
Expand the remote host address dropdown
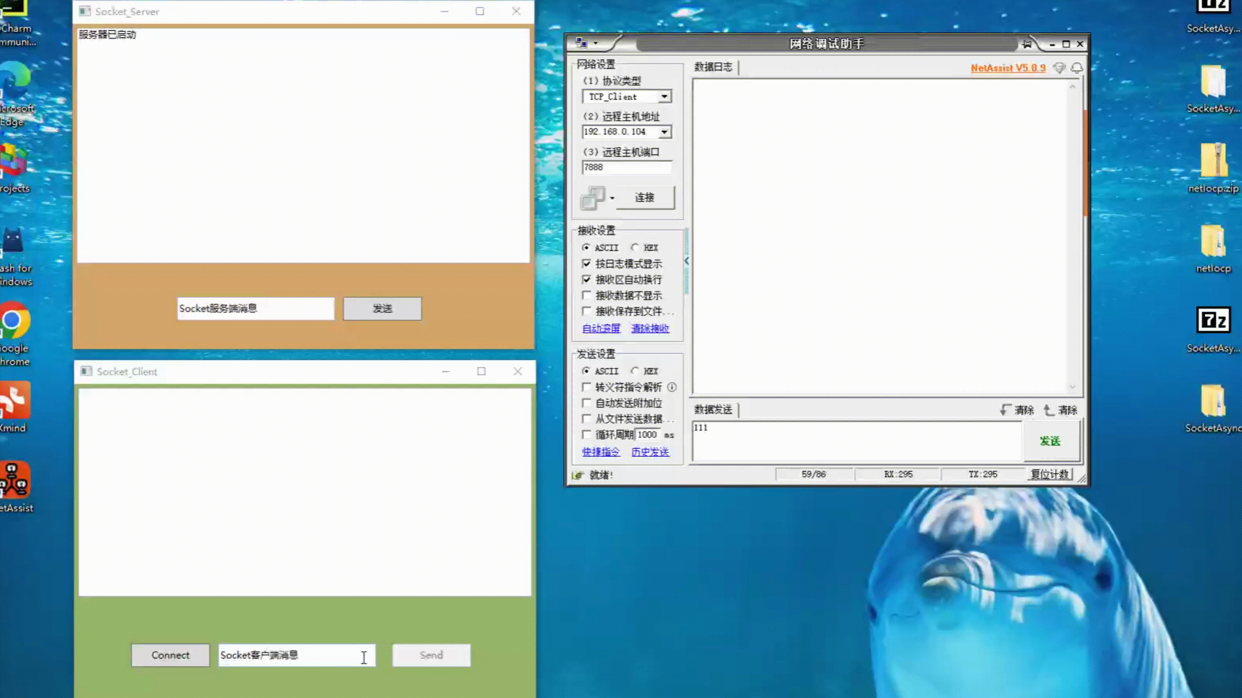click(664, 132)
